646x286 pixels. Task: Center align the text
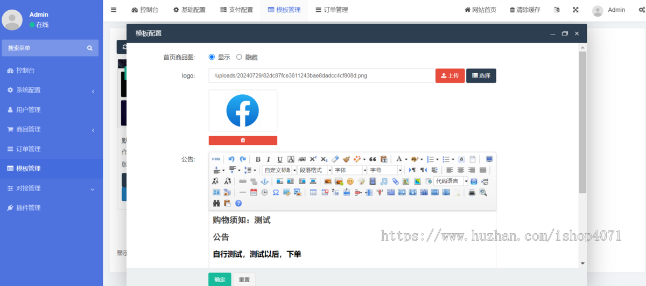[460, 170]
